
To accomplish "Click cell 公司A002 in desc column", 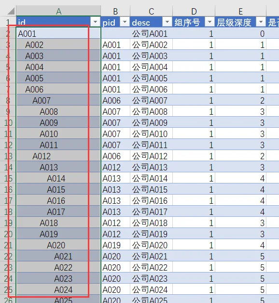I will [152, 45].
